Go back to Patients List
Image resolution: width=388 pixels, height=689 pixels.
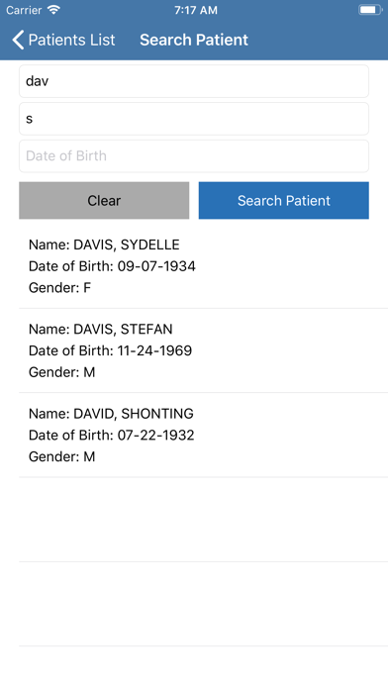[x=63, y=40]
